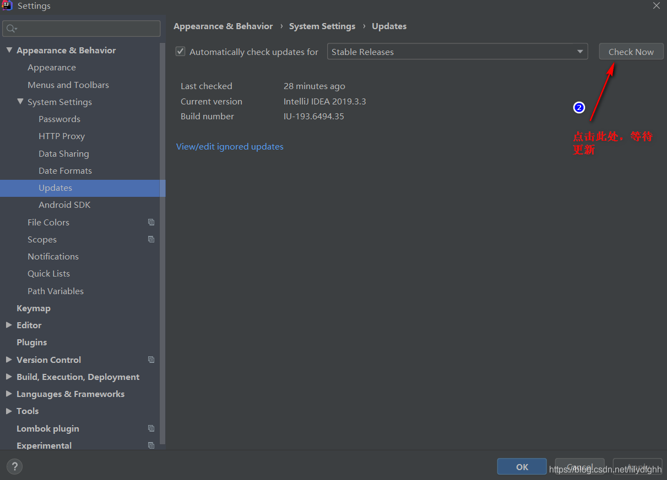The image size is (667, 480).
Task: Open View/edit ignored updates link
Action: [x=230, y=146]
